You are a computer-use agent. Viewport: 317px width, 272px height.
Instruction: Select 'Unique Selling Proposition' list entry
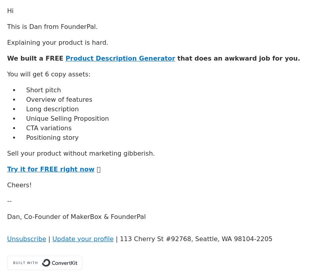point(67,118)
